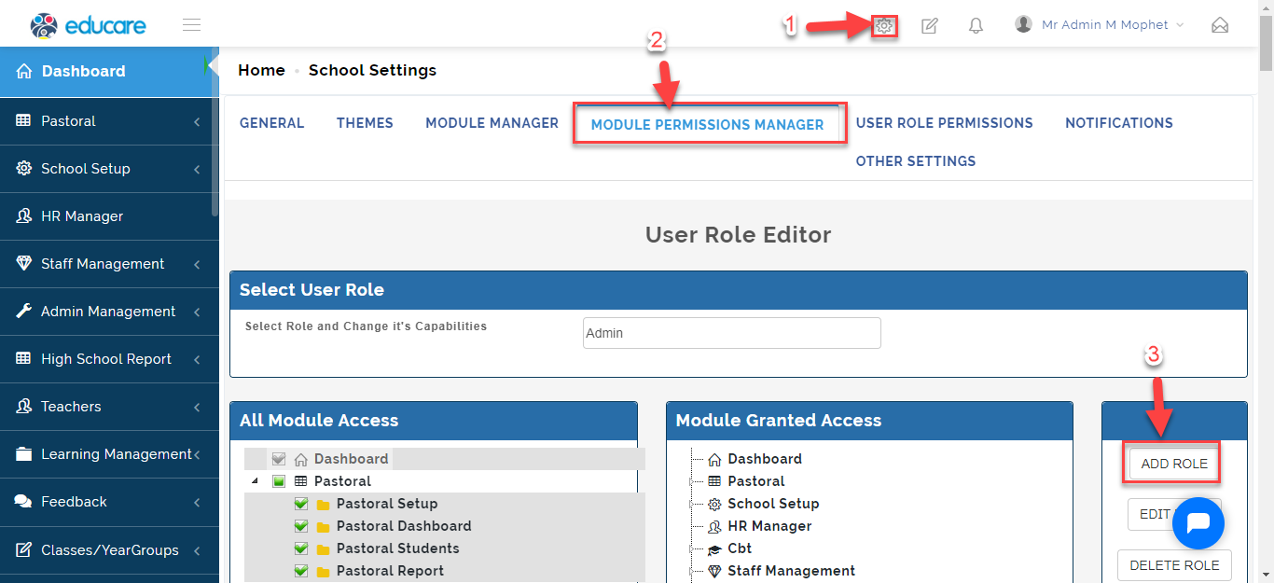The width and height of the screenshot is (1274, 583).
Task: Click HR Manager icon in granted access list
Action: pos(714,527)
